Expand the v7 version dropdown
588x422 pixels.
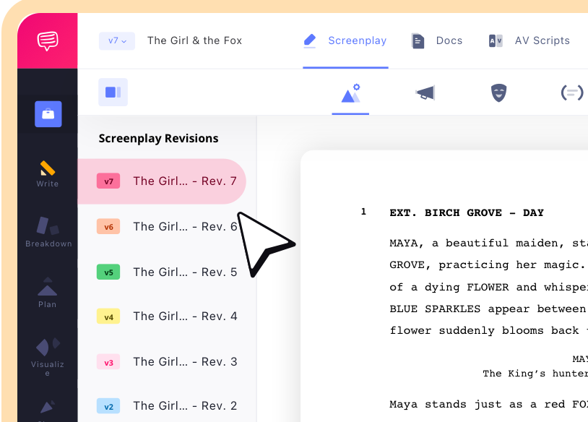coord(116,40)
